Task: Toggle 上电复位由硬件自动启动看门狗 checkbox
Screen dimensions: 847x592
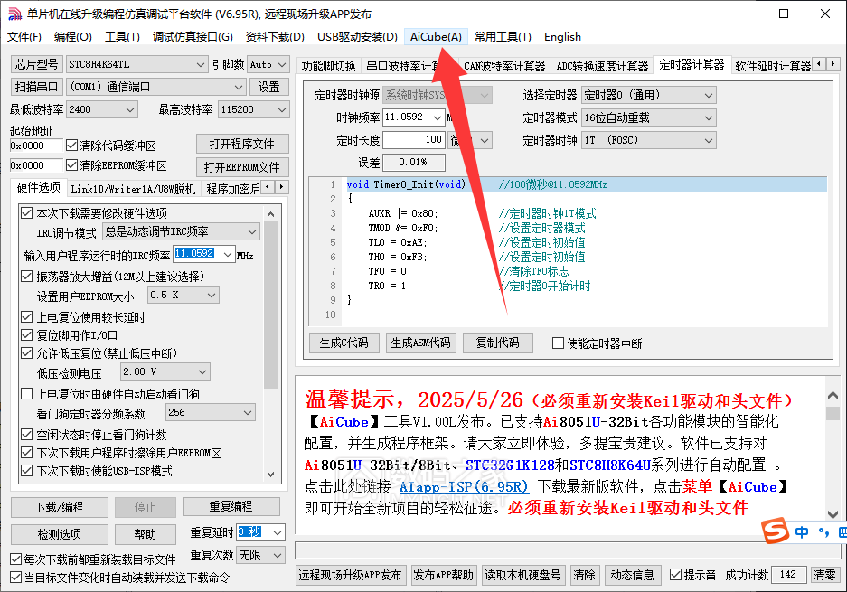Action: tap(26, 394)
